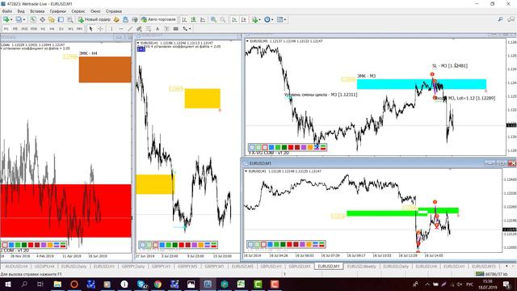The width and height of the screenshot is (517, 291).
Task: Expand the EURUSD,M1 chart header triangle
Action: pyautogui.click(x=246, y=171)
